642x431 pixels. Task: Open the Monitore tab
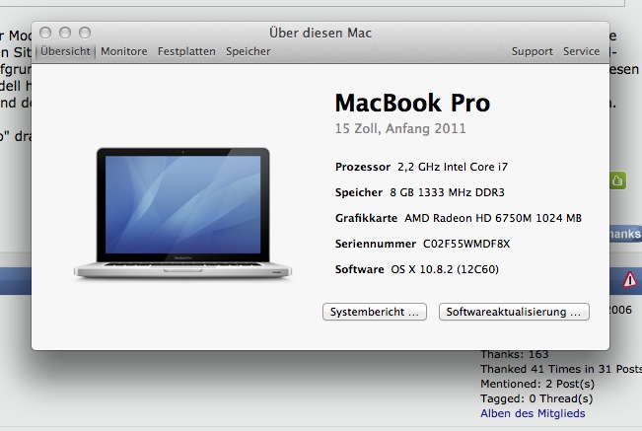(124, 51)
